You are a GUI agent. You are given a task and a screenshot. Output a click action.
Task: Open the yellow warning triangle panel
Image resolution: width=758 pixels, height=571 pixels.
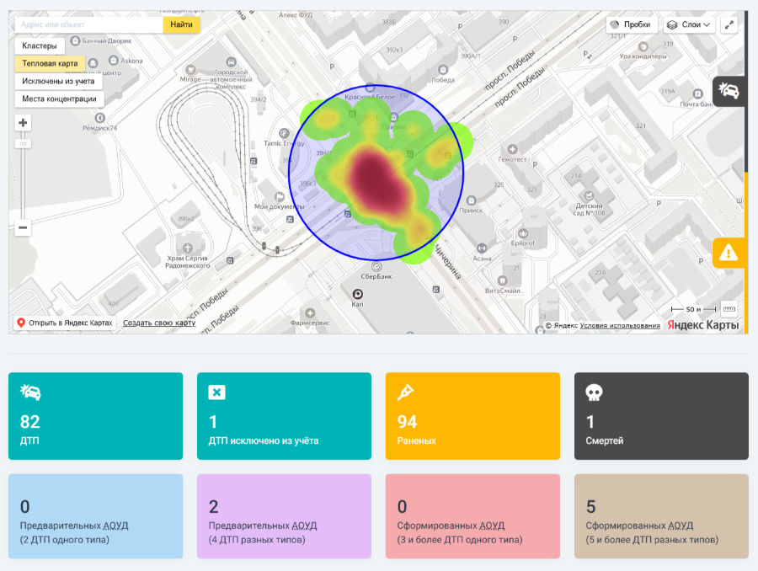click(729, 253)
